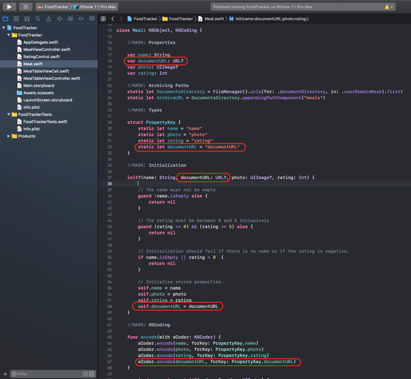Open Main.storyboard
This screenshot has width=411, height=379.
pyautogui.click(x=39, y=86)
